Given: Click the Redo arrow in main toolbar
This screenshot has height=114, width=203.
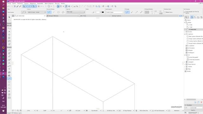Looking at the screenshot, I should click(11, 6).
